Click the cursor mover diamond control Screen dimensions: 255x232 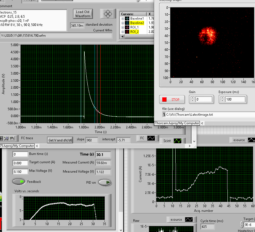[108, 14]
